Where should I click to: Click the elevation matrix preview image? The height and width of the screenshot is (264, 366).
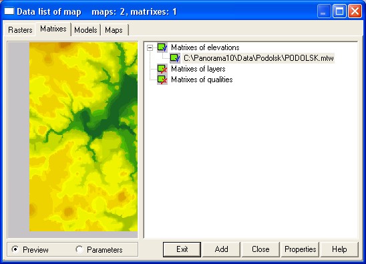click(83, 136)
